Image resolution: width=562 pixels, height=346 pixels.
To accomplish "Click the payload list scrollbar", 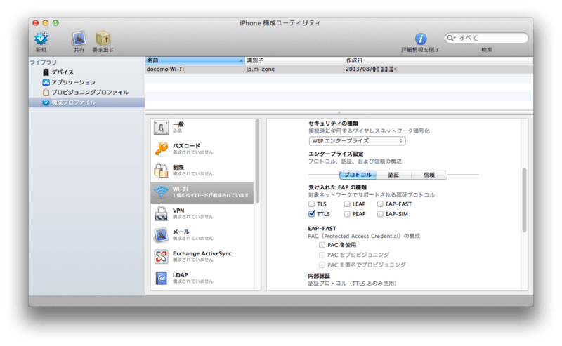I will [257, 161].
